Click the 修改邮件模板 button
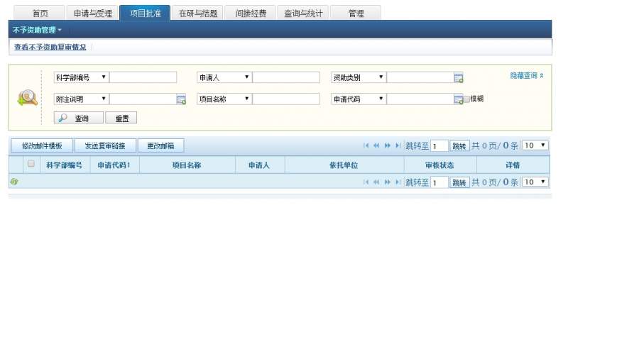Viewport: 639px width, 359px height. coord(42,145)
